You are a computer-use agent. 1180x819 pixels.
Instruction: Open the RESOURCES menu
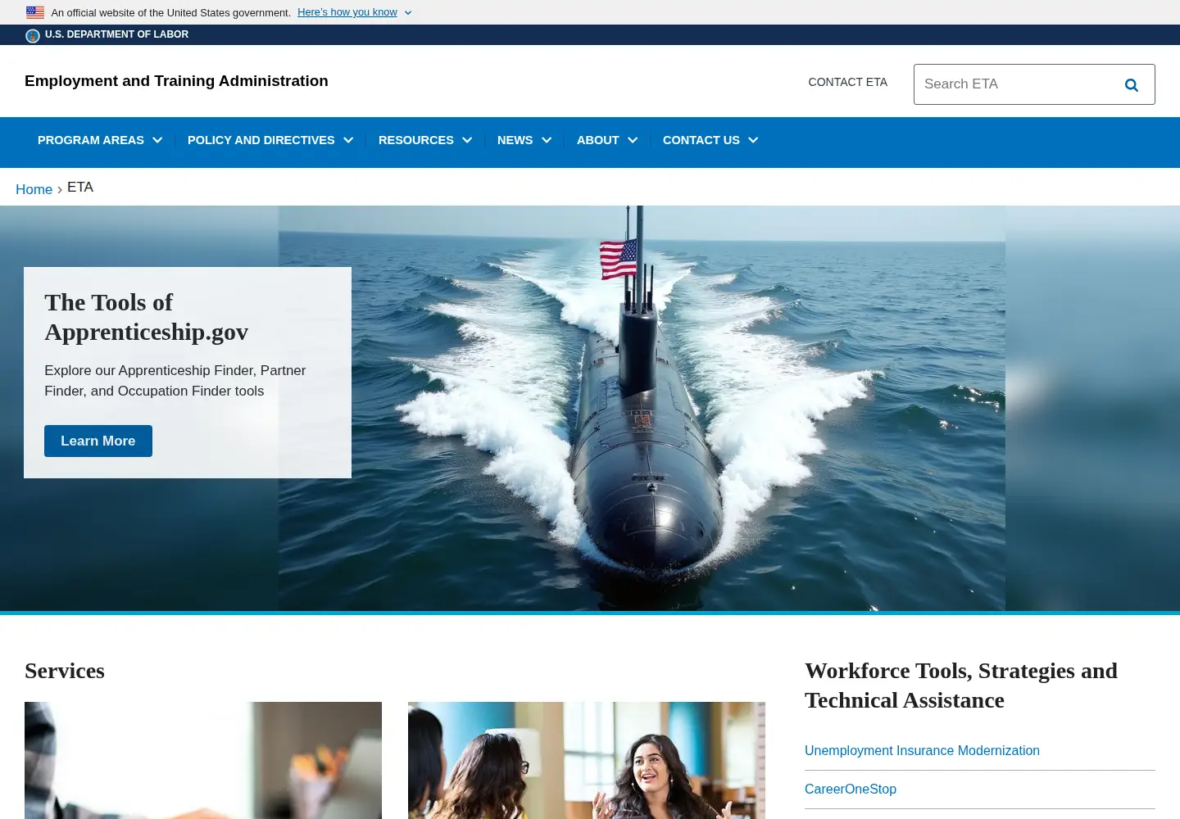pyautogui.click(x=416, y=140)
